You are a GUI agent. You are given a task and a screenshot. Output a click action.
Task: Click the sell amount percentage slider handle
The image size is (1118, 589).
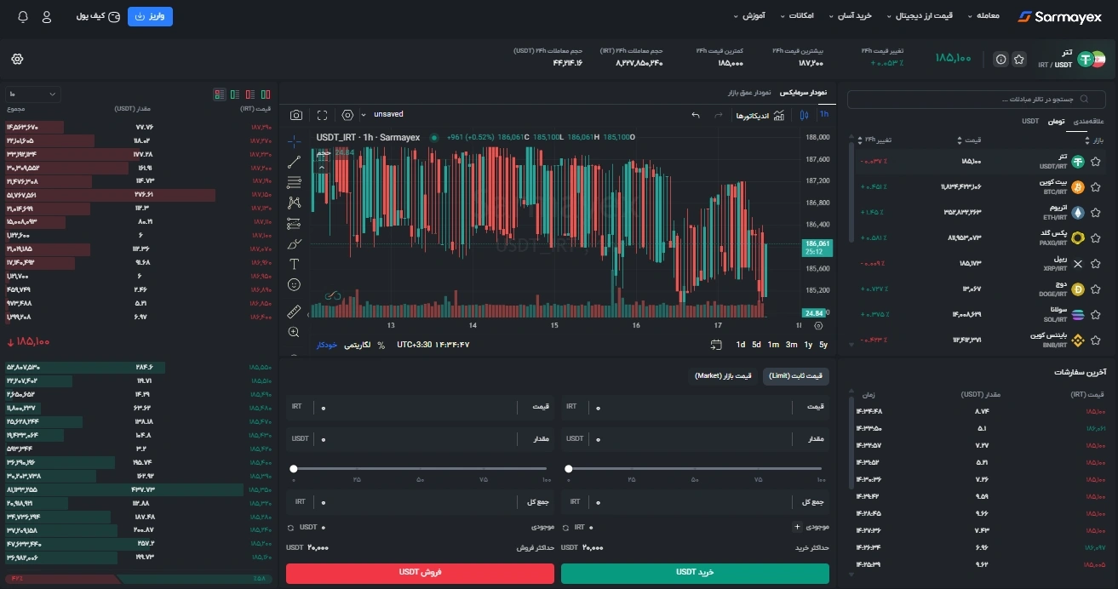click(x=294, y=469)
